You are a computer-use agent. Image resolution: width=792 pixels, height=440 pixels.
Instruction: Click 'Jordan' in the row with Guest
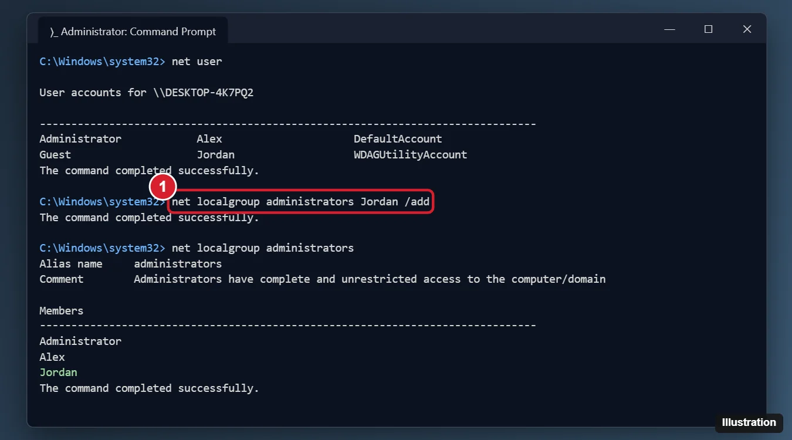[x=216, y=155]
